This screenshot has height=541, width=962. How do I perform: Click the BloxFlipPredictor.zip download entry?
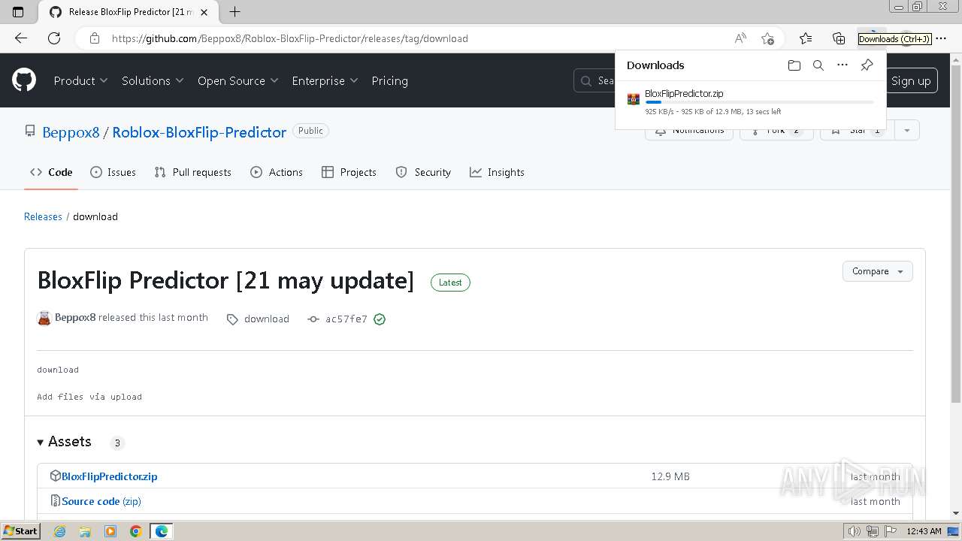tap(751, 102)
